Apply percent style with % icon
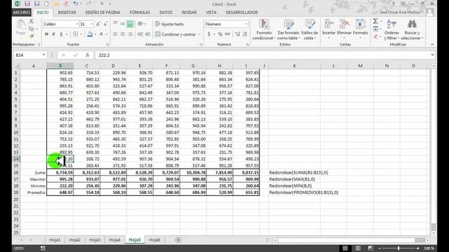 (220, 34)
